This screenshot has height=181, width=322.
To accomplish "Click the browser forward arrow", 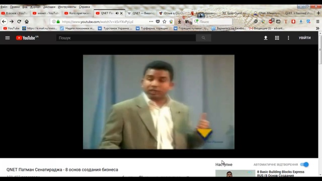I will (x=12, y=22).
